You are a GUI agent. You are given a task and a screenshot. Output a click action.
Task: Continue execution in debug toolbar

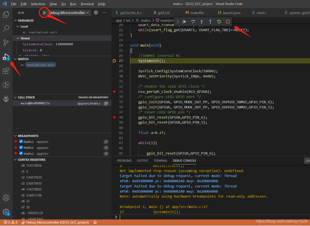pyautogui.click(x=184, y=22)
